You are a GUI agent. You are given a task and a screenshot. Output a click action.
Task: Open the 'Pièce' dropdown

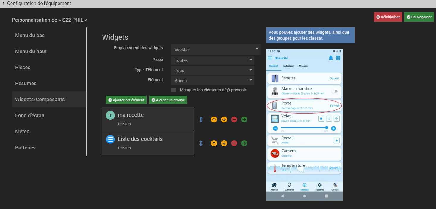point(213,60)
